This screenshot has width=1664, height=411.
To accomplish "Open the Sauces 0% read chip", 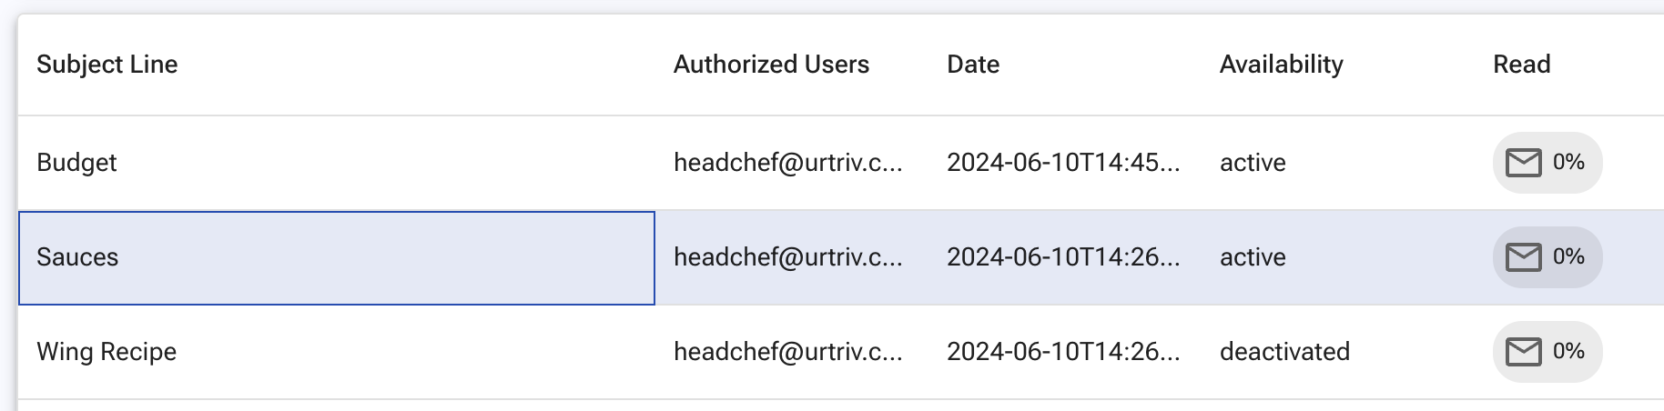I will tap(1547, 257).
